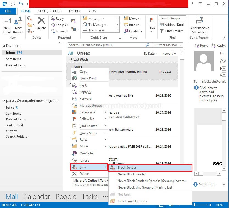Click the Tags flag icon
Viewport: 229px width, 208px height.
pos(151,19)
